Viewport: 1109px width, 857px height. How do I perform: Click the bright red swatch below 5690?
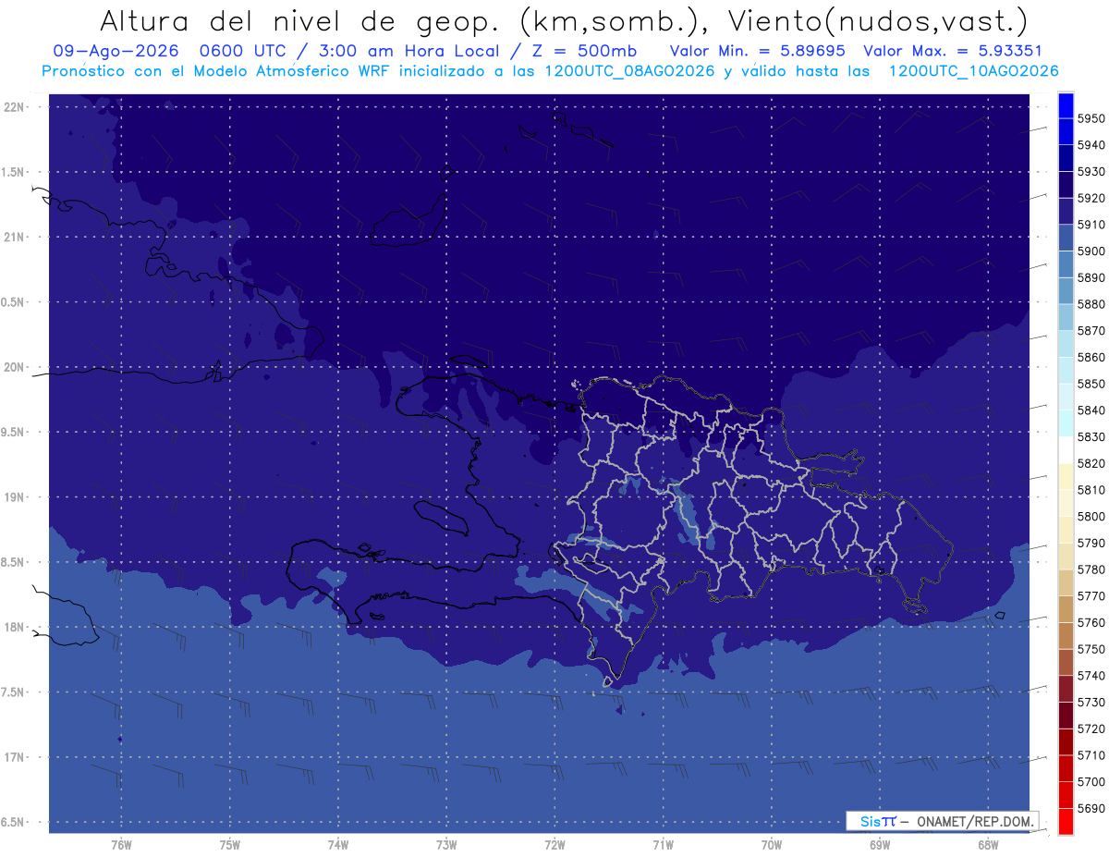click(1066, 821)
